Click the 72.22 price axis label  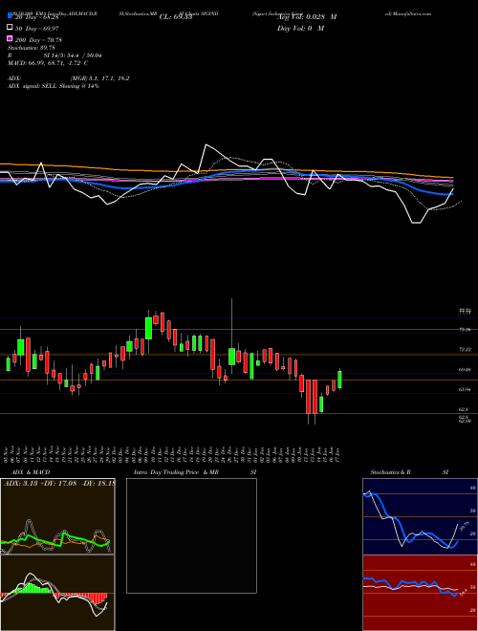[x=466, y=349]
